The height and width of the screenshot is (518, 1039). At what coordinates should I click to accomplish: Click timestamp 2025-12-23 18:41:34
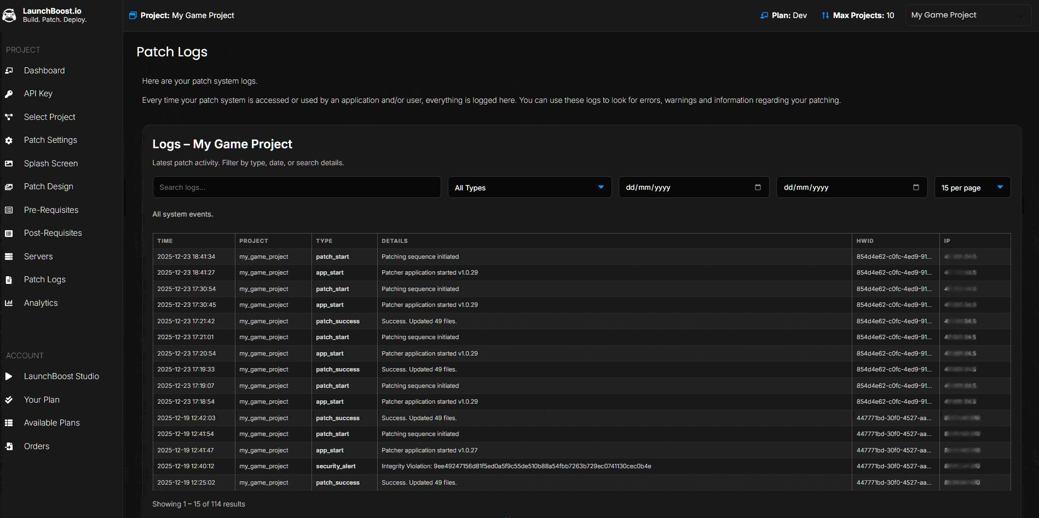pyautogui.click(x=186, y=257)
